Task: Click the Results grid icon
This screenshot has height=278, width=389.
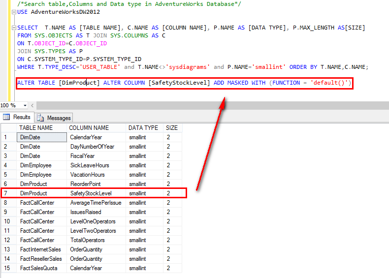Action: pos(6,117)
